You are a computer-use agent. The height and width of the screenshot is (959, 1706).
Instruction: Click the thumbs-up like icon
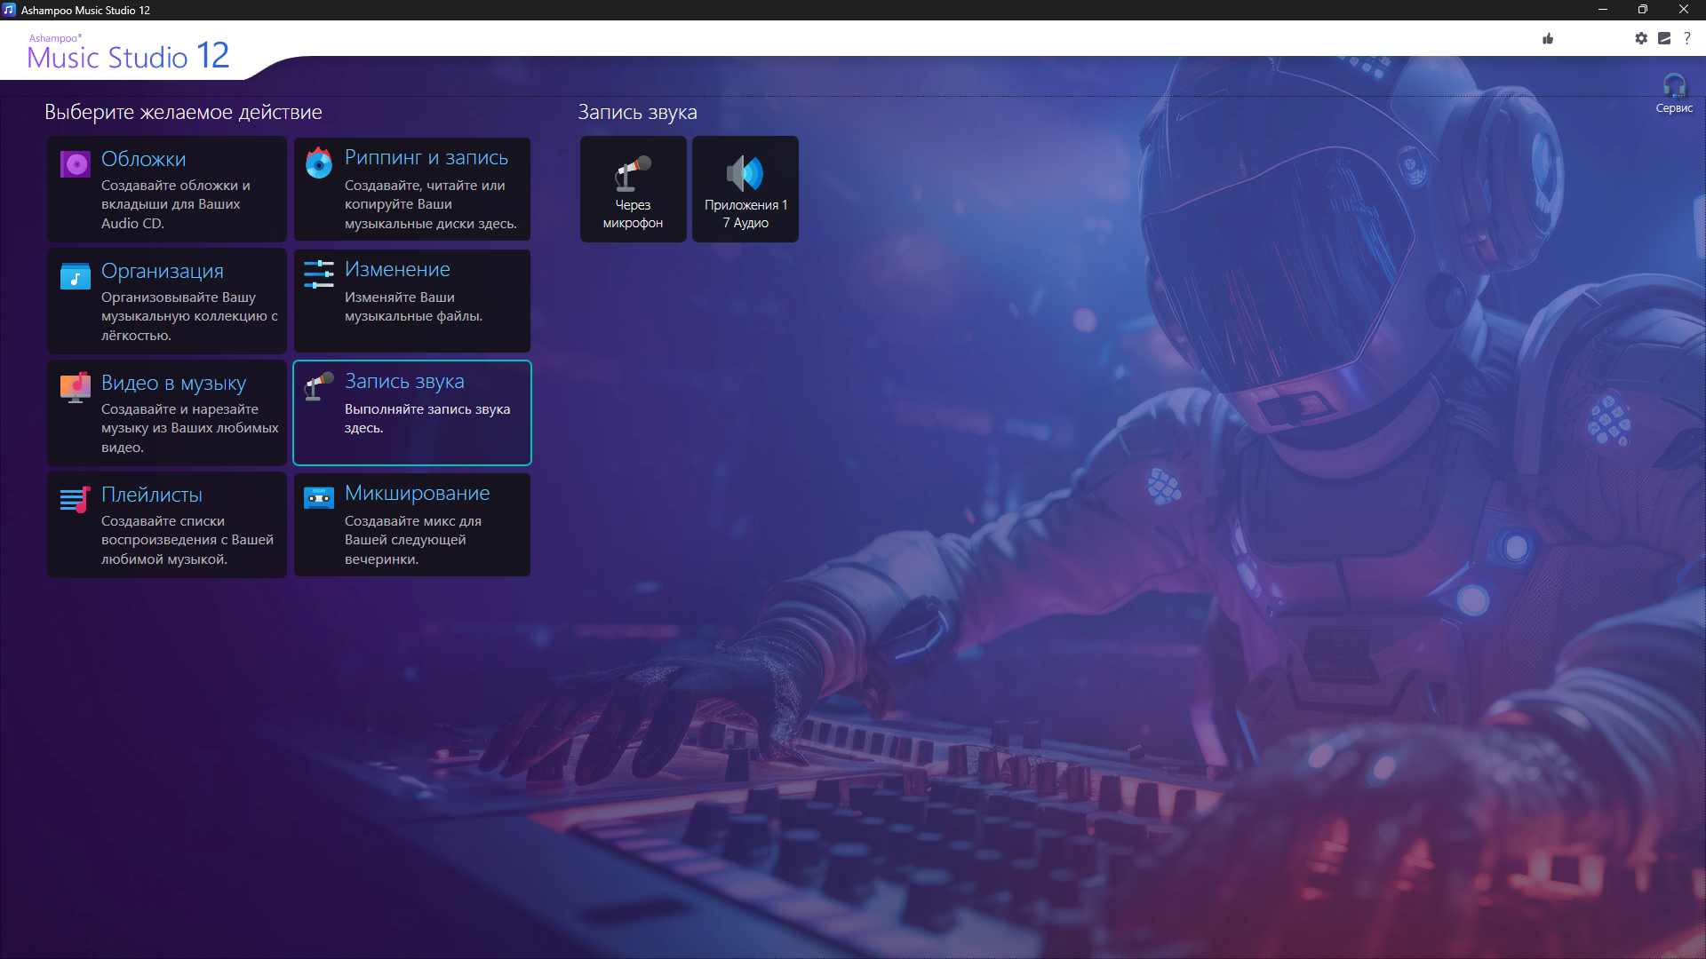pyautogui.click(x=1548, y=38)
